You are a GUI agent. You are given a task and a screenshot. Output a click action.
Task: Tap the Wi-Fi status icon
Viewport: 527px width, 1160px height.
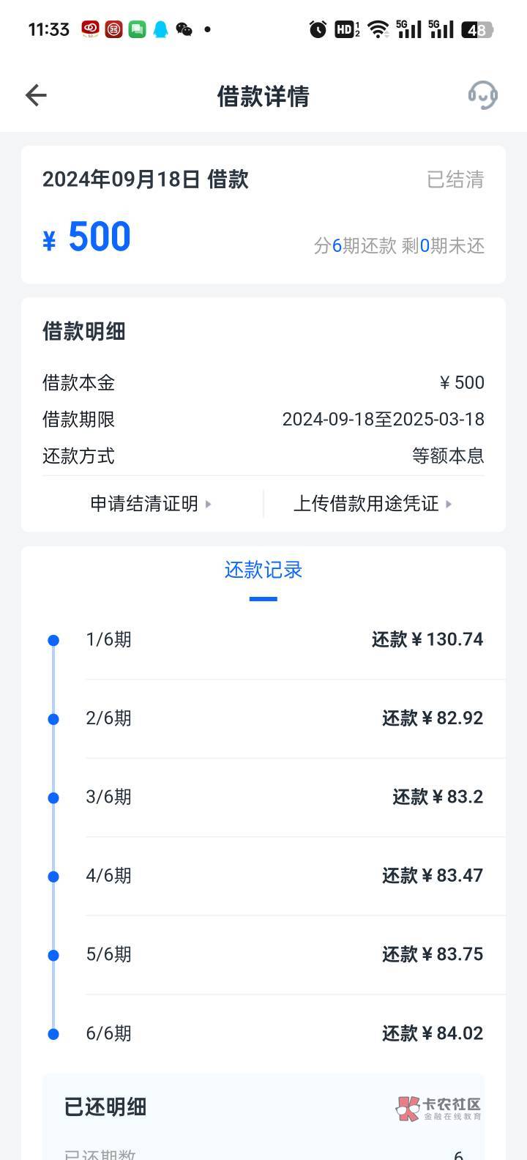[x=378, y=29]
